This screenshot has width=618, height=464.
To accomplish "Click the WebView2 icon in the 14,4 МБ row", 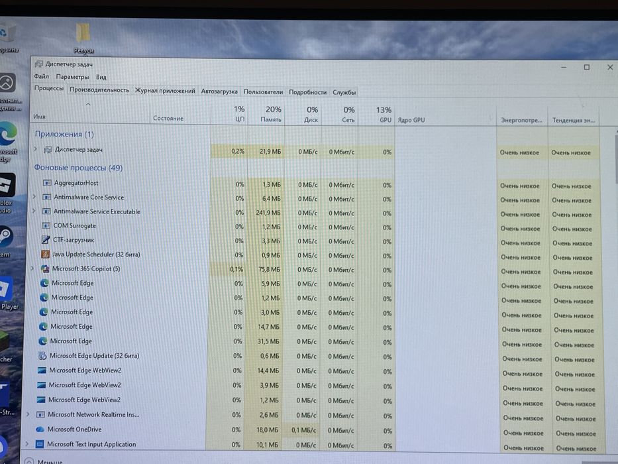I will tap(42, 370).
